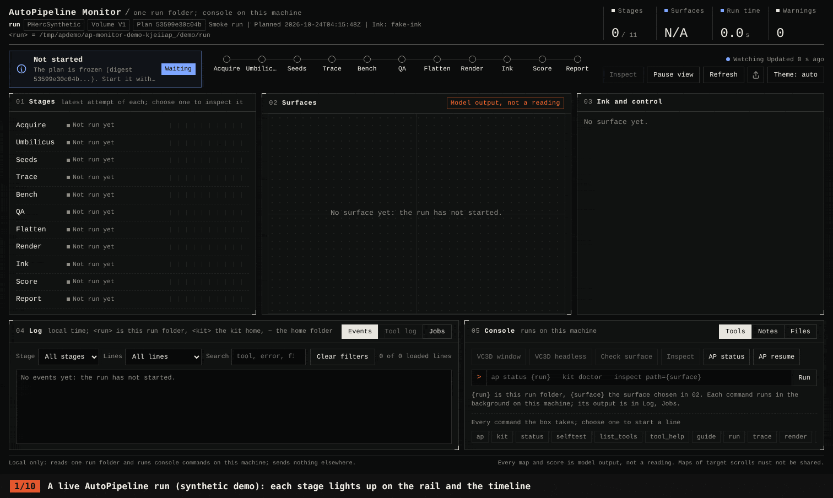The image size is (833, 498).
Task: Click the log search input field
Action: (269, 356)
